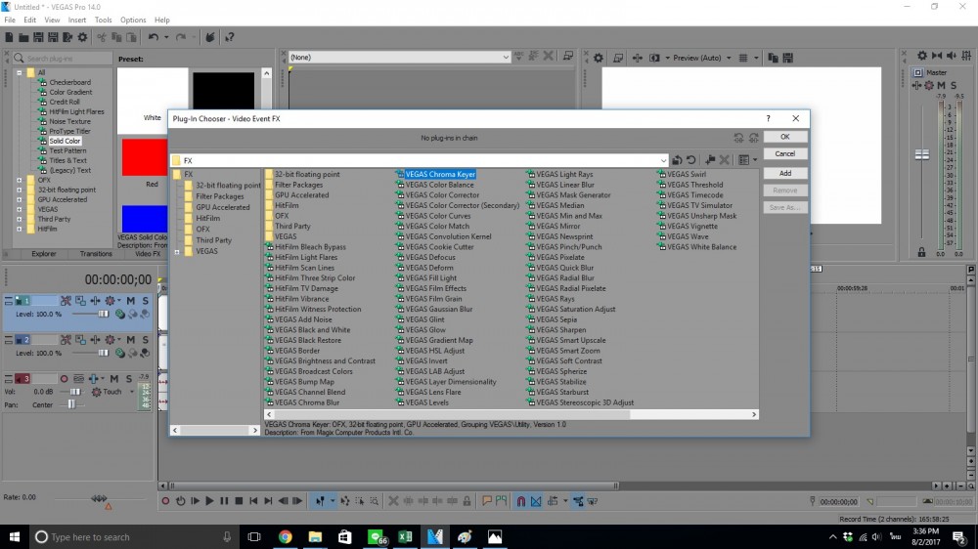The height and width of the screenshot is (549, 978).
Task: Click the Windows taskbar search box
Action: (134, 537)
